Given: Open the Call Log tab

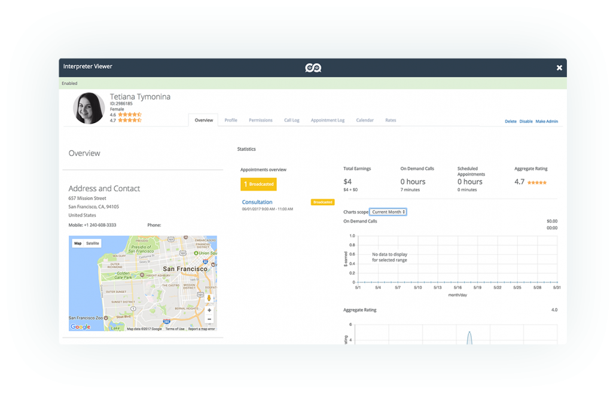Looking at the screenshot, I should 292,120.
